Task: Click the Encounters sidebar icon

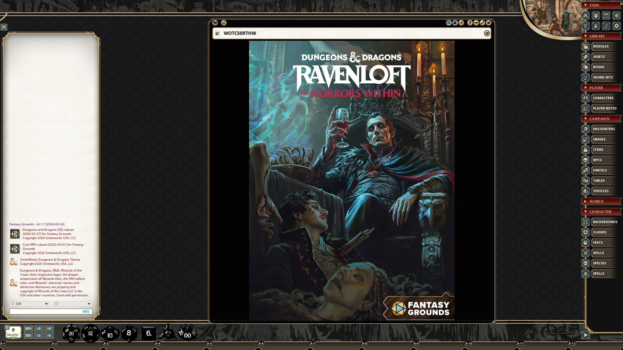Action: coord(586,129)
